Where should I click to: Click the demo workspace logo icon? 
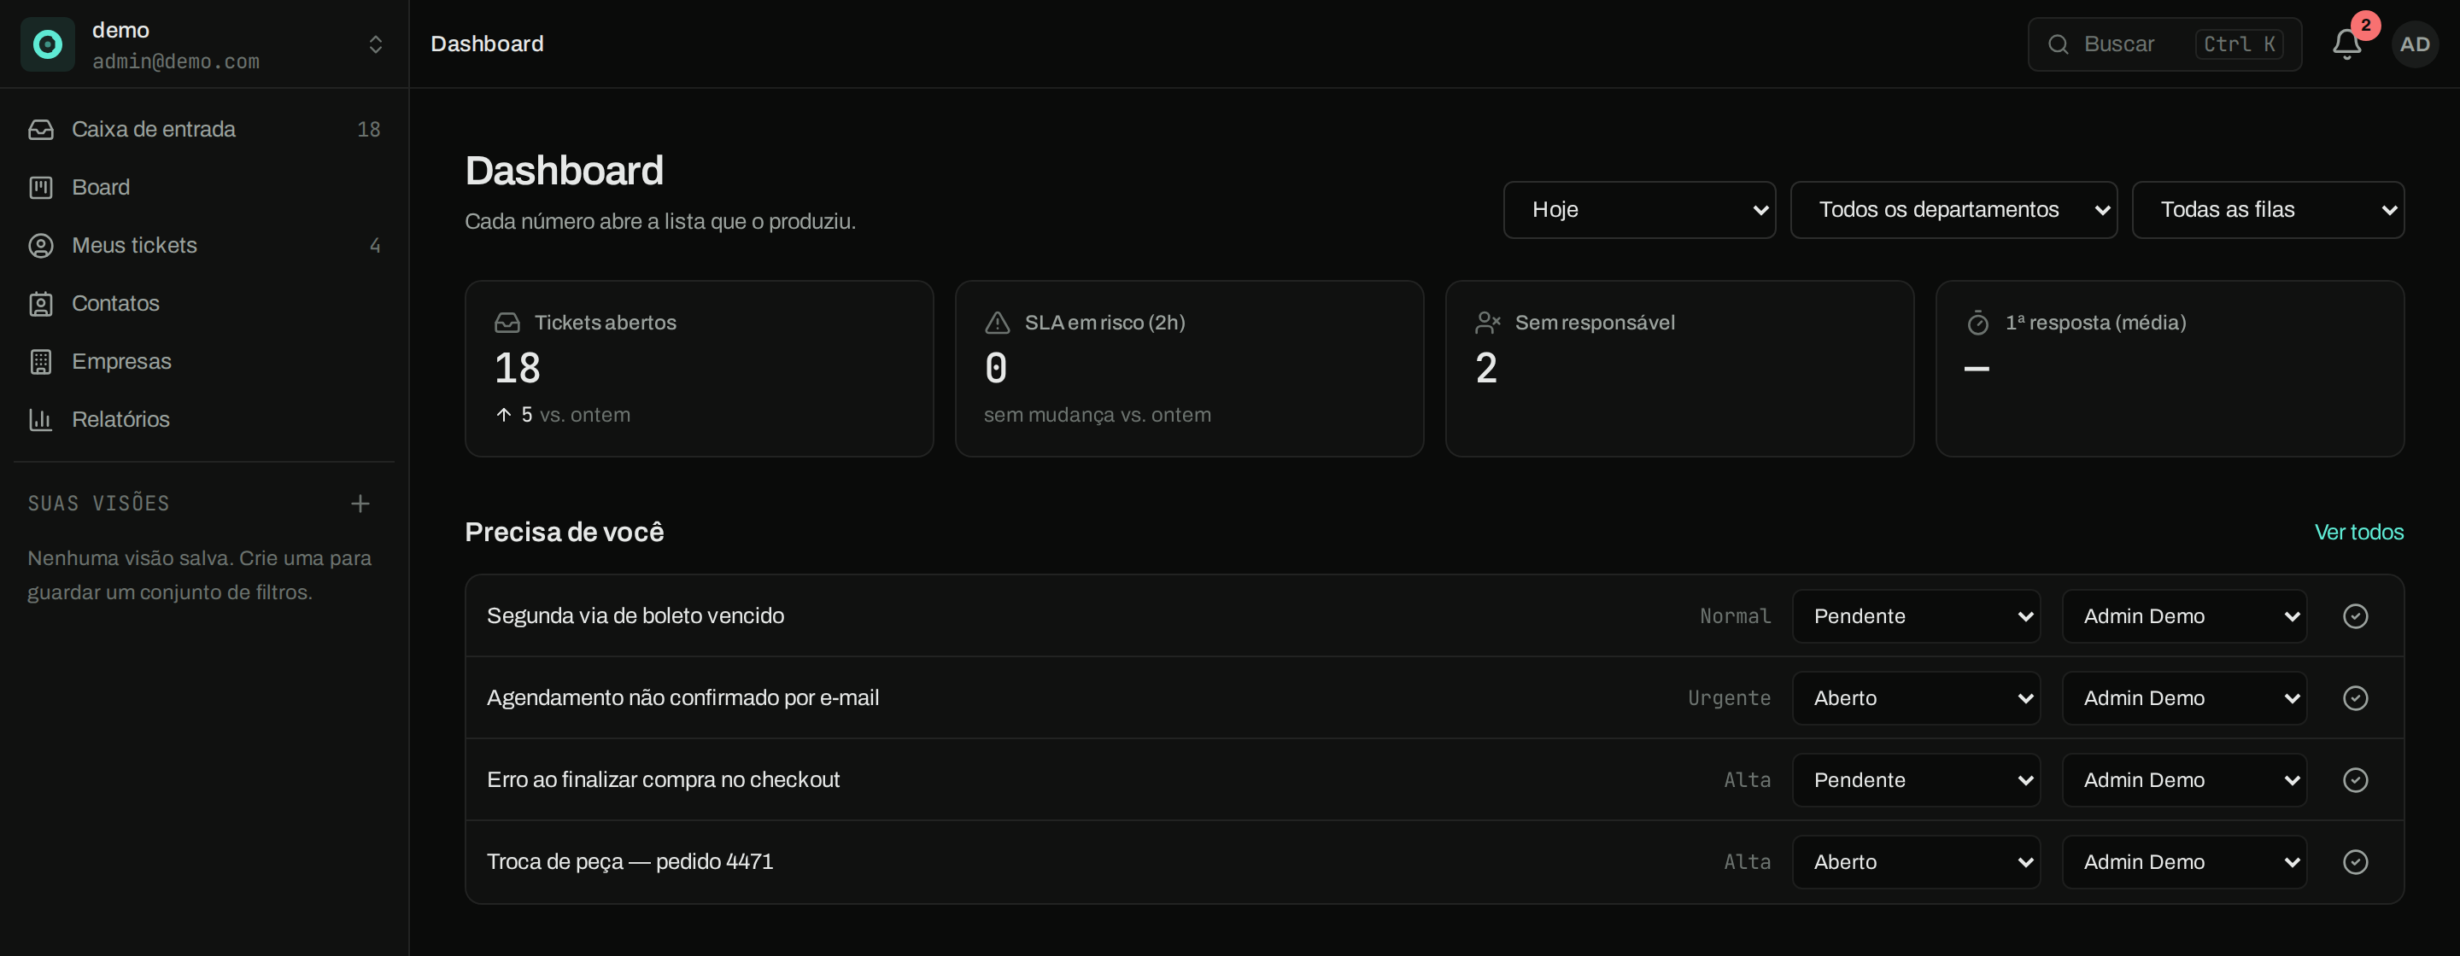coord(48,44)
